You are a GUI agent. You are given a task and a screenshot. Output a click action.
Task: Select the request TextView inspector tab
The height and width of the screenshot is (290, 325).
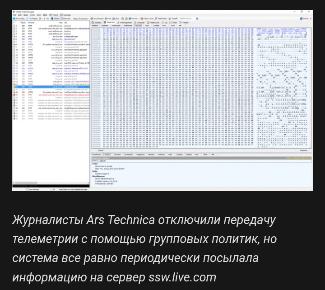click(x=105, y=25)
